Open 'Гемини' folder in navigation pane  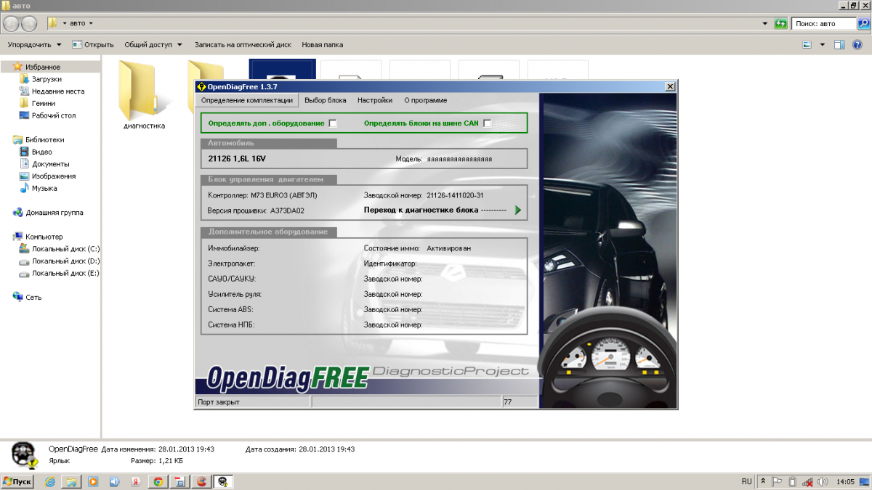pyautogui.click(x=44, y=104)
